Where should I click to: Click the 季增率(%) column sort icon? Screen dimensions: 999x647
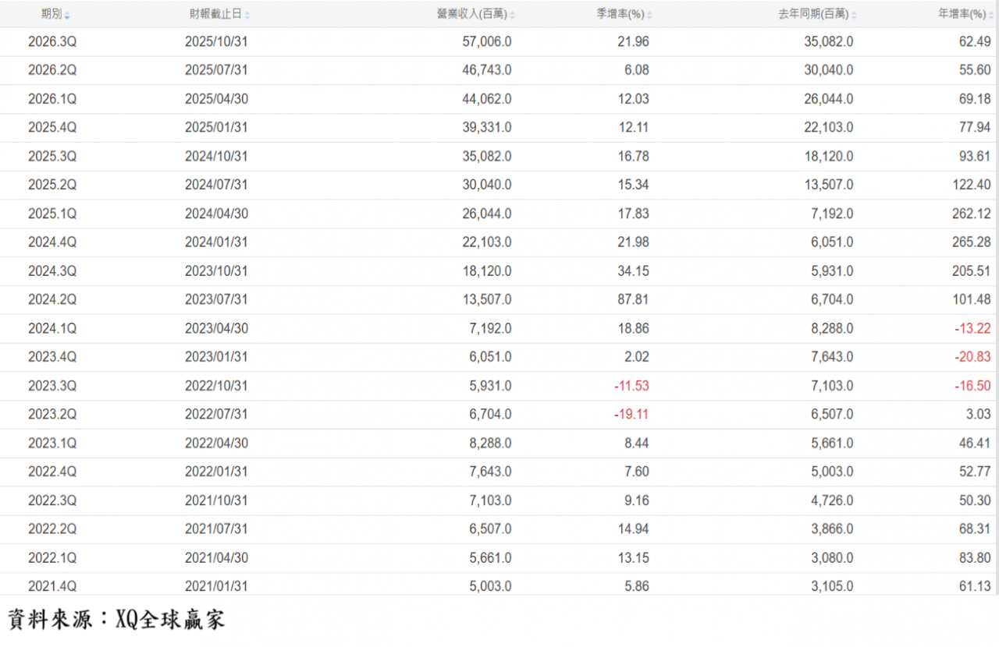[649, 16]
